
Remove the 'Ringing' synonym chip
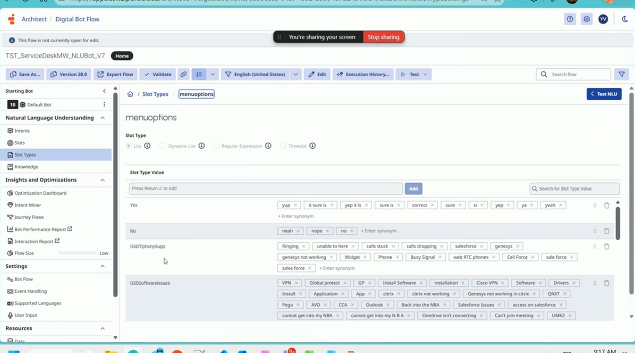(x=304, y=246)
